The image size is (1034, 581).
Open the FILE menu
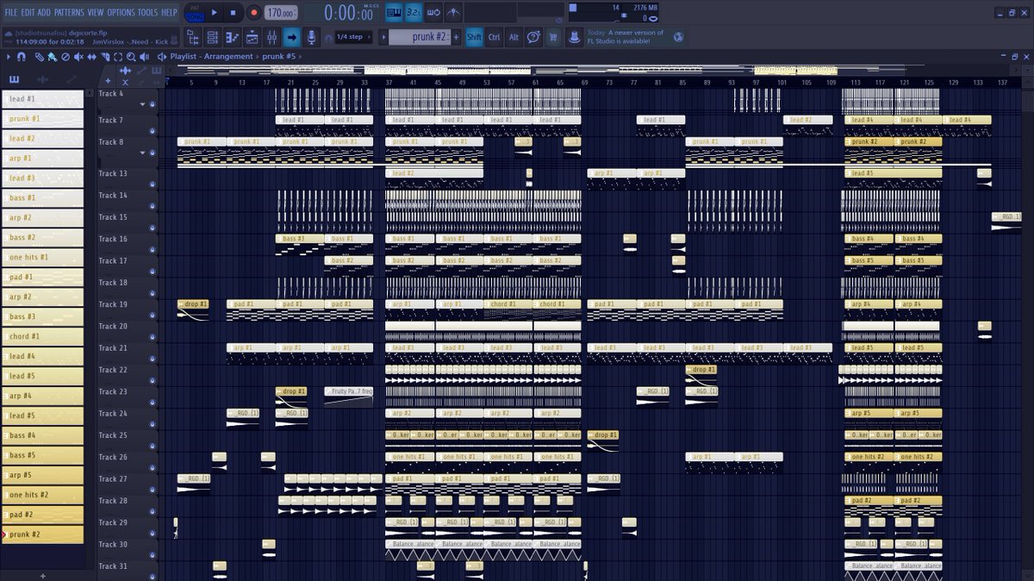point(11,12)
